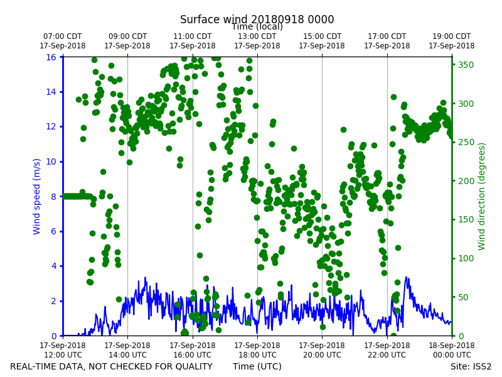Click the '09:00 CDT' top axis label

tap(127, 36)
